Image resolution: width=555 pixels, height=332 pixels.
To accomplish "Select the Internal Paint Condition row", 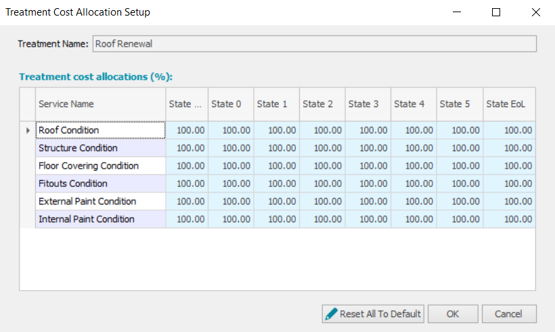I will pos(100,219).
